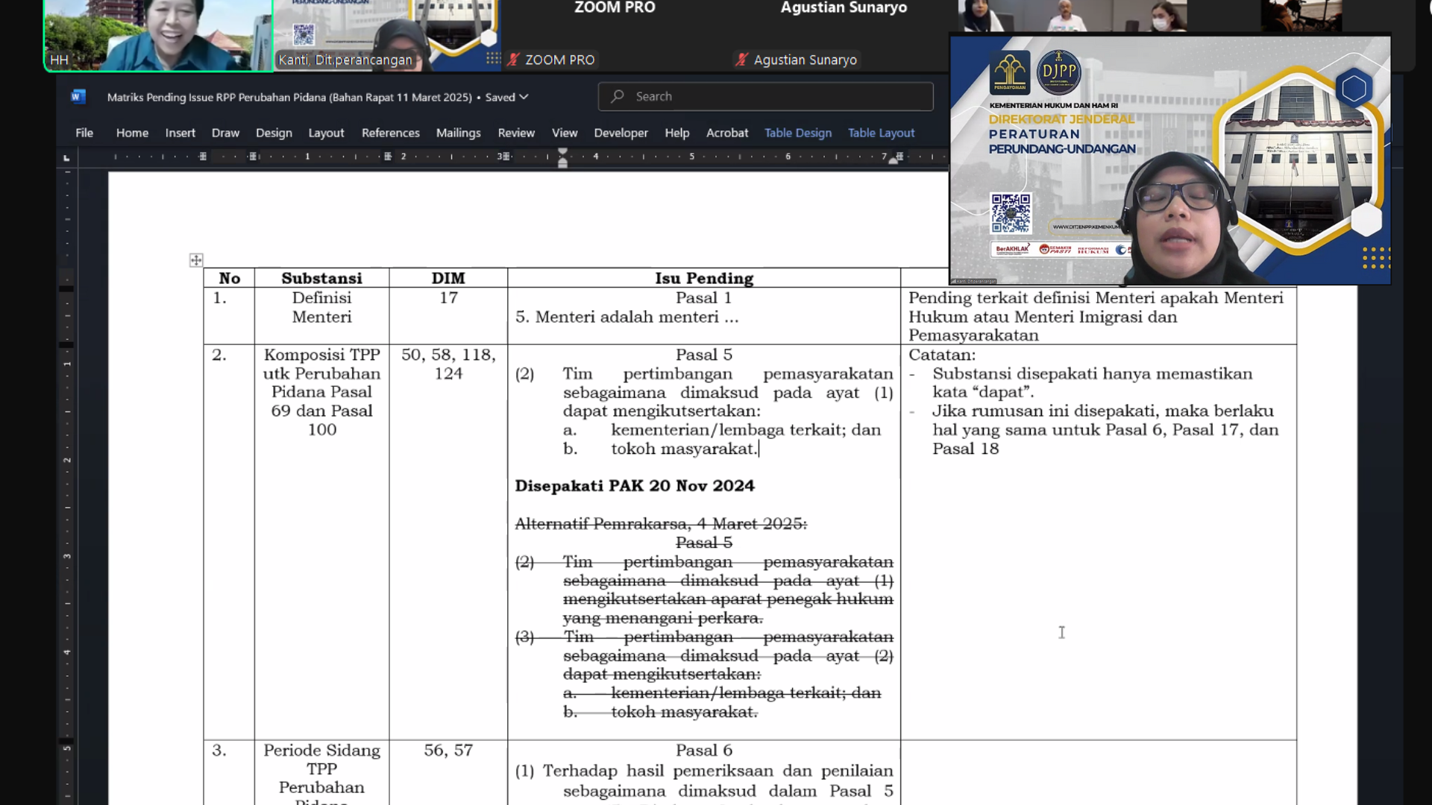Click the 'Isu Pending' column header
This screenshot has width=1432, height=805.
[704, 278]
